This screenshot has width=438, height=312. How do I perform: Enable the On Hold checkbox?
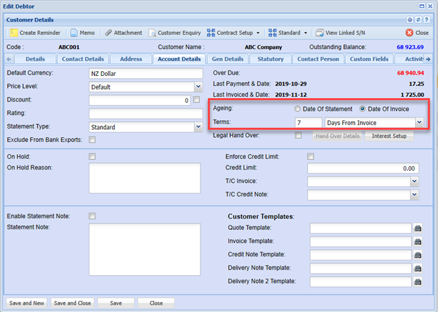92,157
